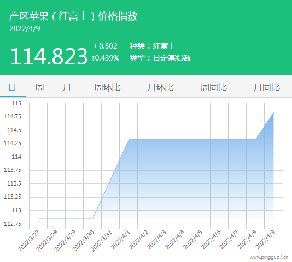Click the 类型：日定基指数 label
Viewport: 292px width, 262px height.
(x=160, y=58)
